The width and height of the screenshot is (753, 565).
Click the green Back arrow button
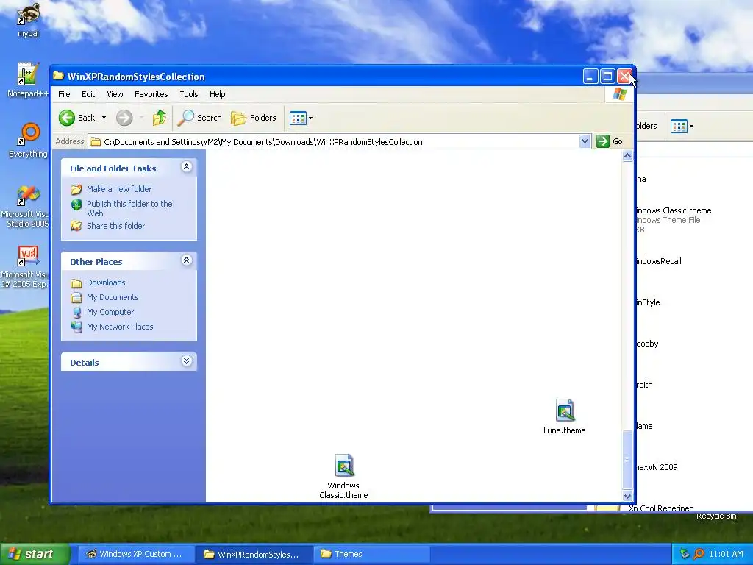(x=67, y=118)
